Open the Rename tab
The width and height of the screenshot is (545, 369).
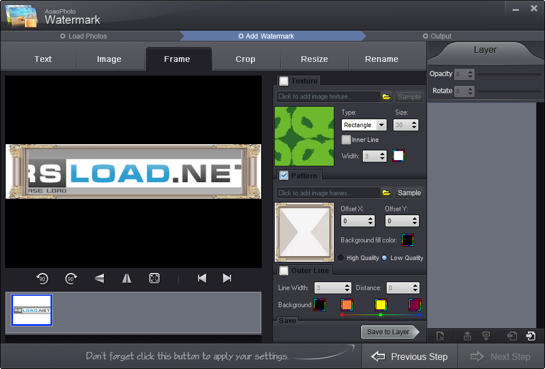click(x=381, y=59)
